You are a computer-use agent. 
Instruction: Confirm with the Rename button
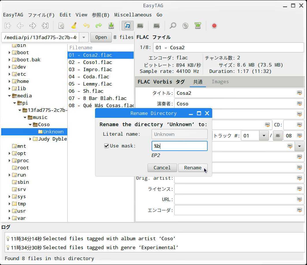pyautogui.click(x=193, y=168)
